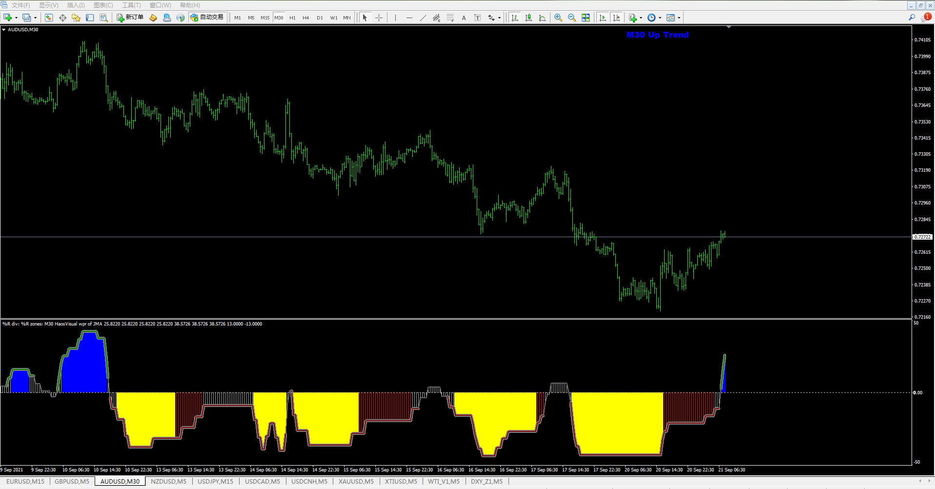Click the clock periodicity icon
Screen dimensions: 935x489
(x=651, y=18)
